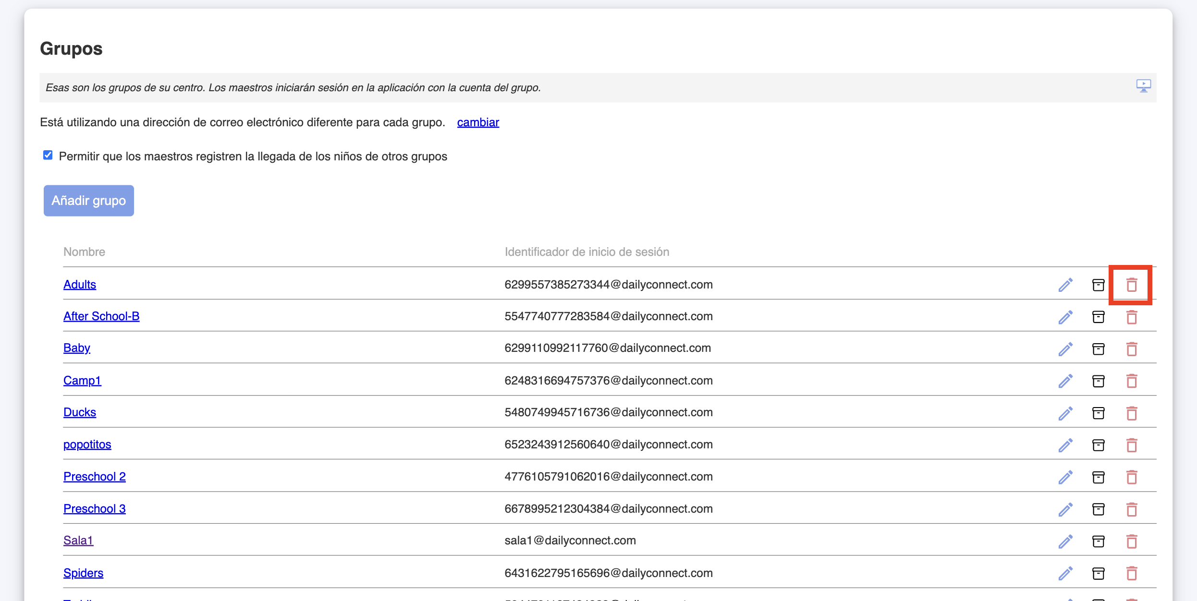This screenshot has height=601, width=1197.
Task: Archive the Ducks group
Action: point(1098,413)
